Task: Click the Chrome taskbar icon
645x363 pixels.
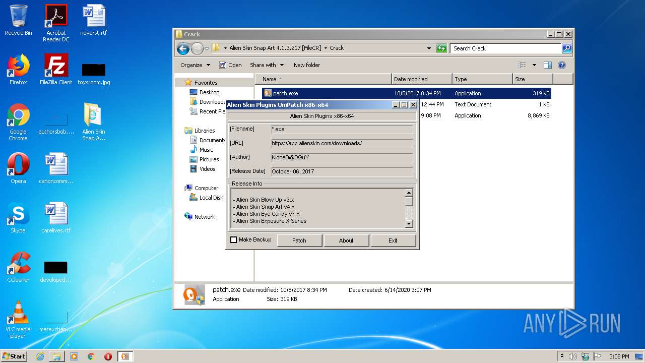Action: 91,356
